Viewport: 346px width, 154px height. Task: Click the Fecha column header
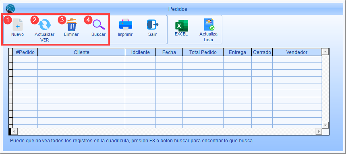pos(169,52)
